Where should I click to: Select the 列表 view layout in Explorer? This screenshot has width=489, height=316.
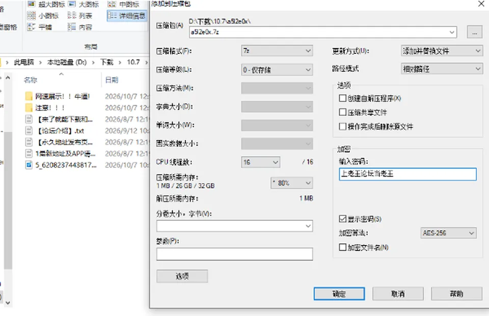pos(72,15)
